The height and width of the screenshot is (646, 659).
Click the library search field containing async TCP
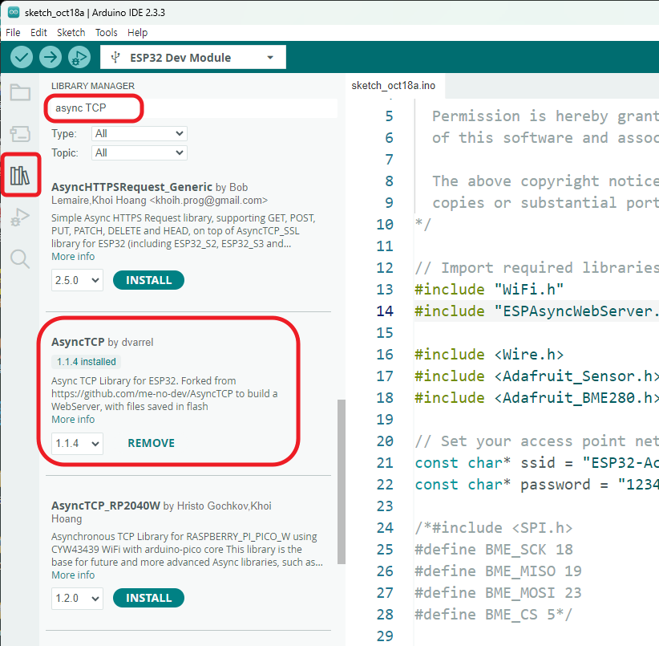tap(192, 108)
